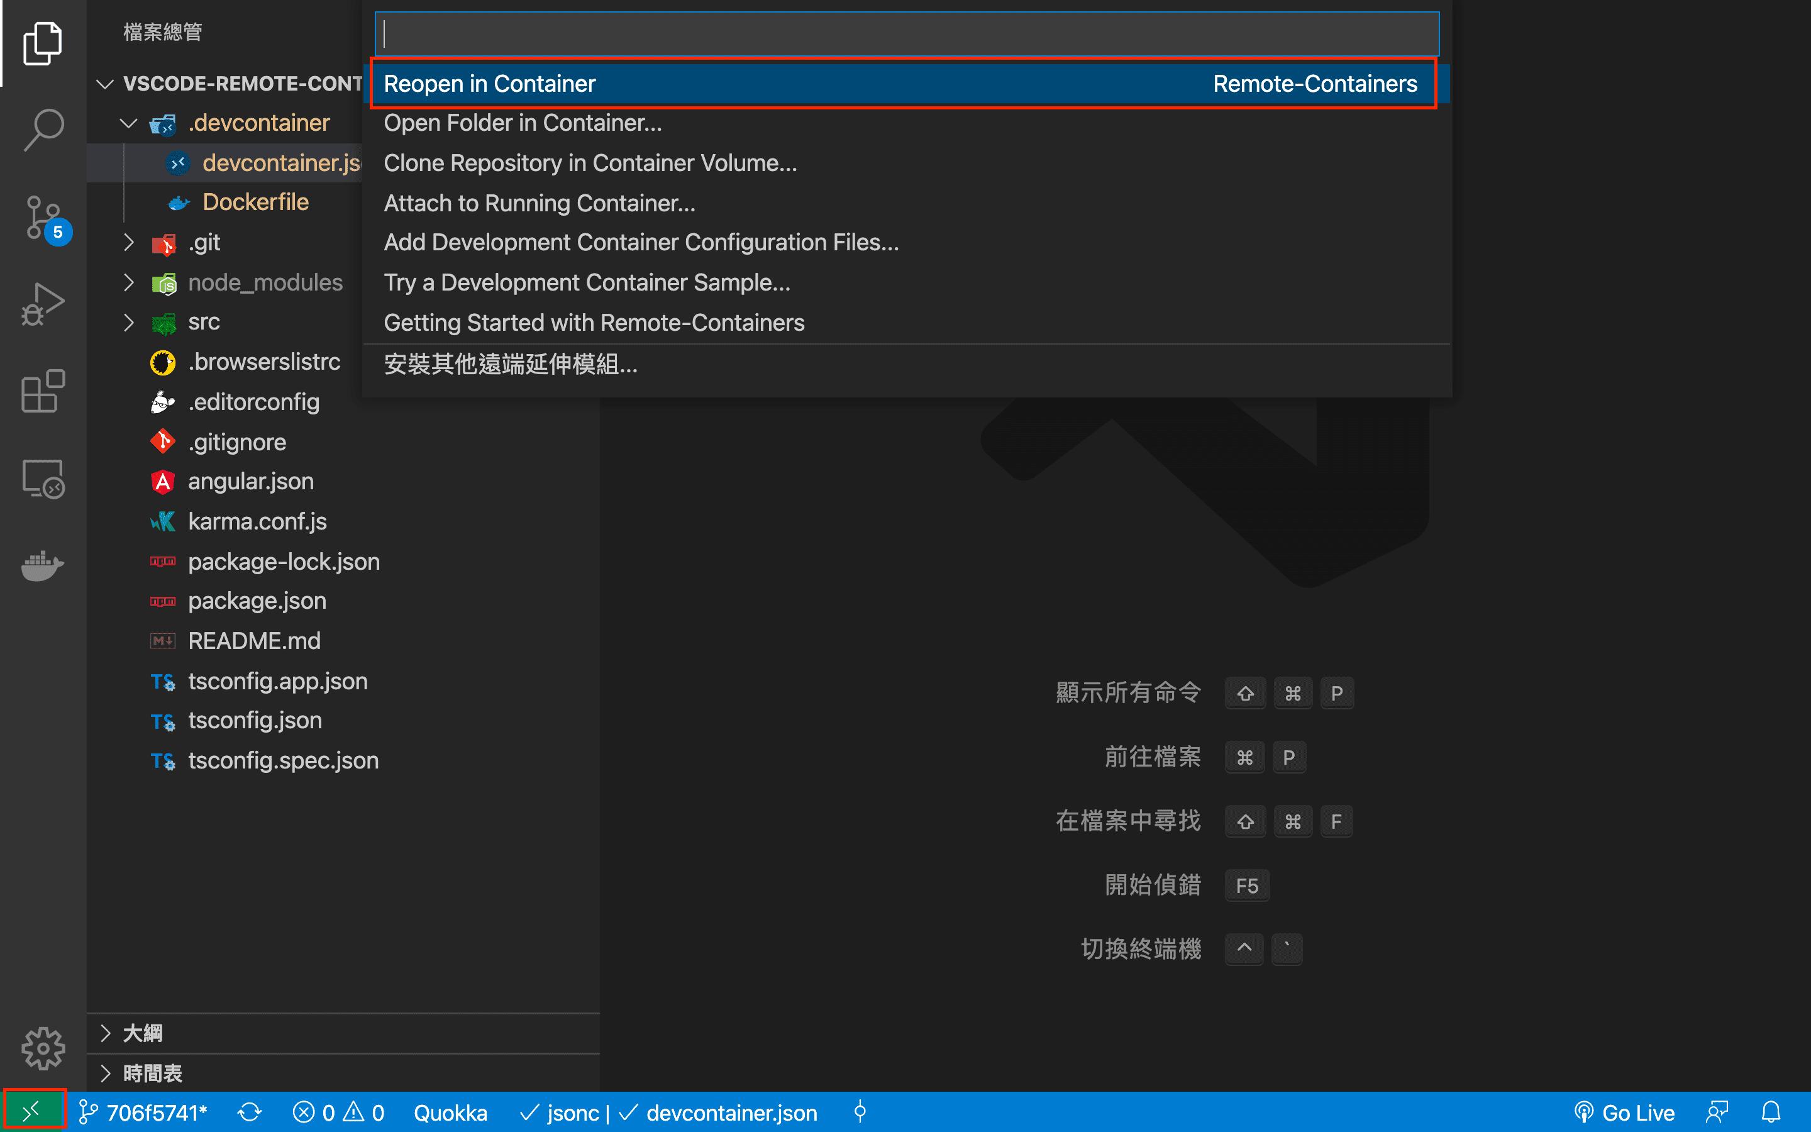Click the 檔案總管 explorer panel title
The image size is (1811, 1132).
162,32
